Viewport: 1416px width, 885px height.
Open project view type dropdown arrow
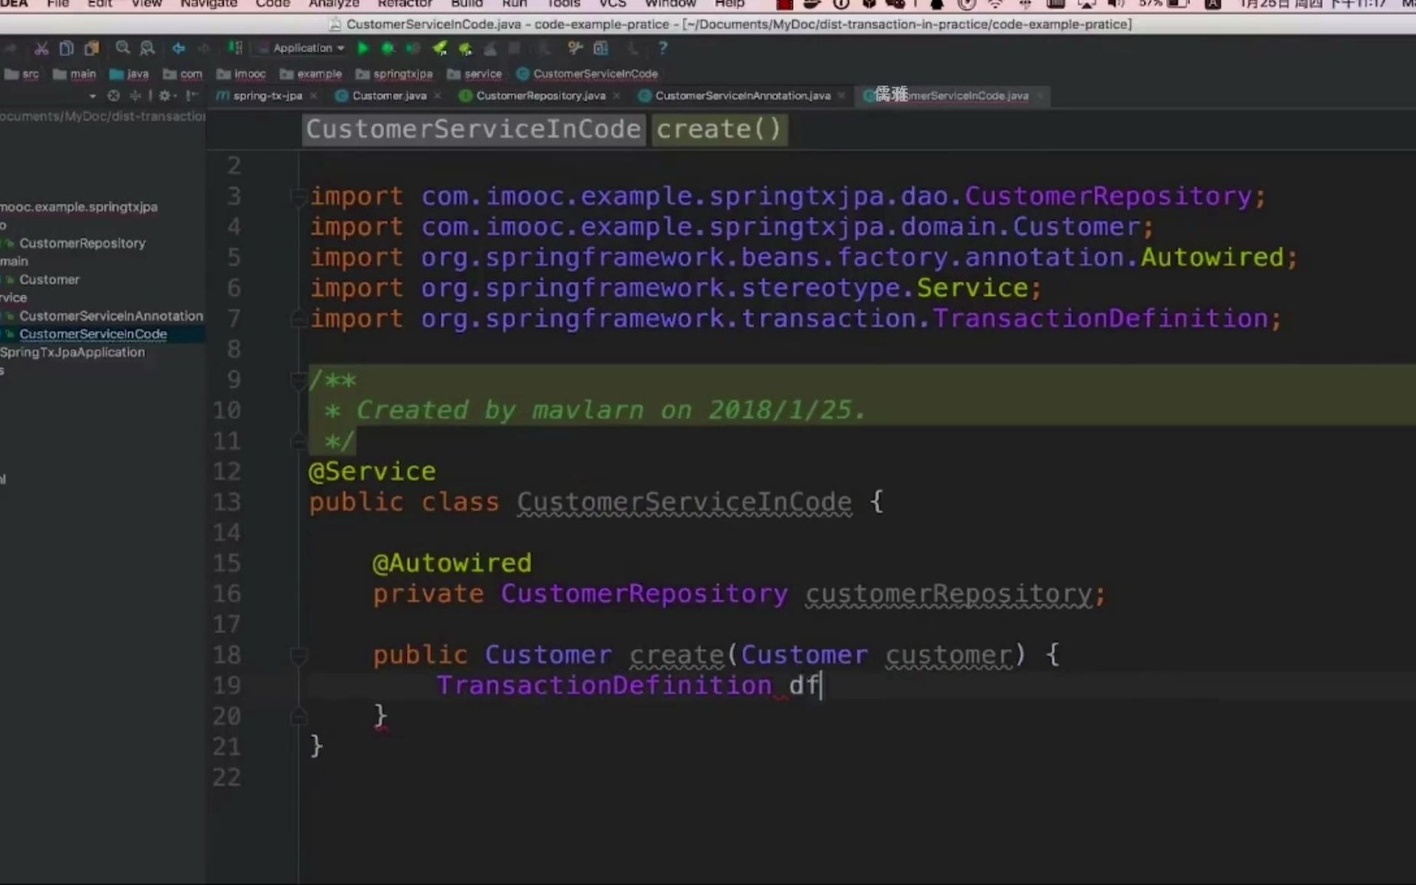93,96
